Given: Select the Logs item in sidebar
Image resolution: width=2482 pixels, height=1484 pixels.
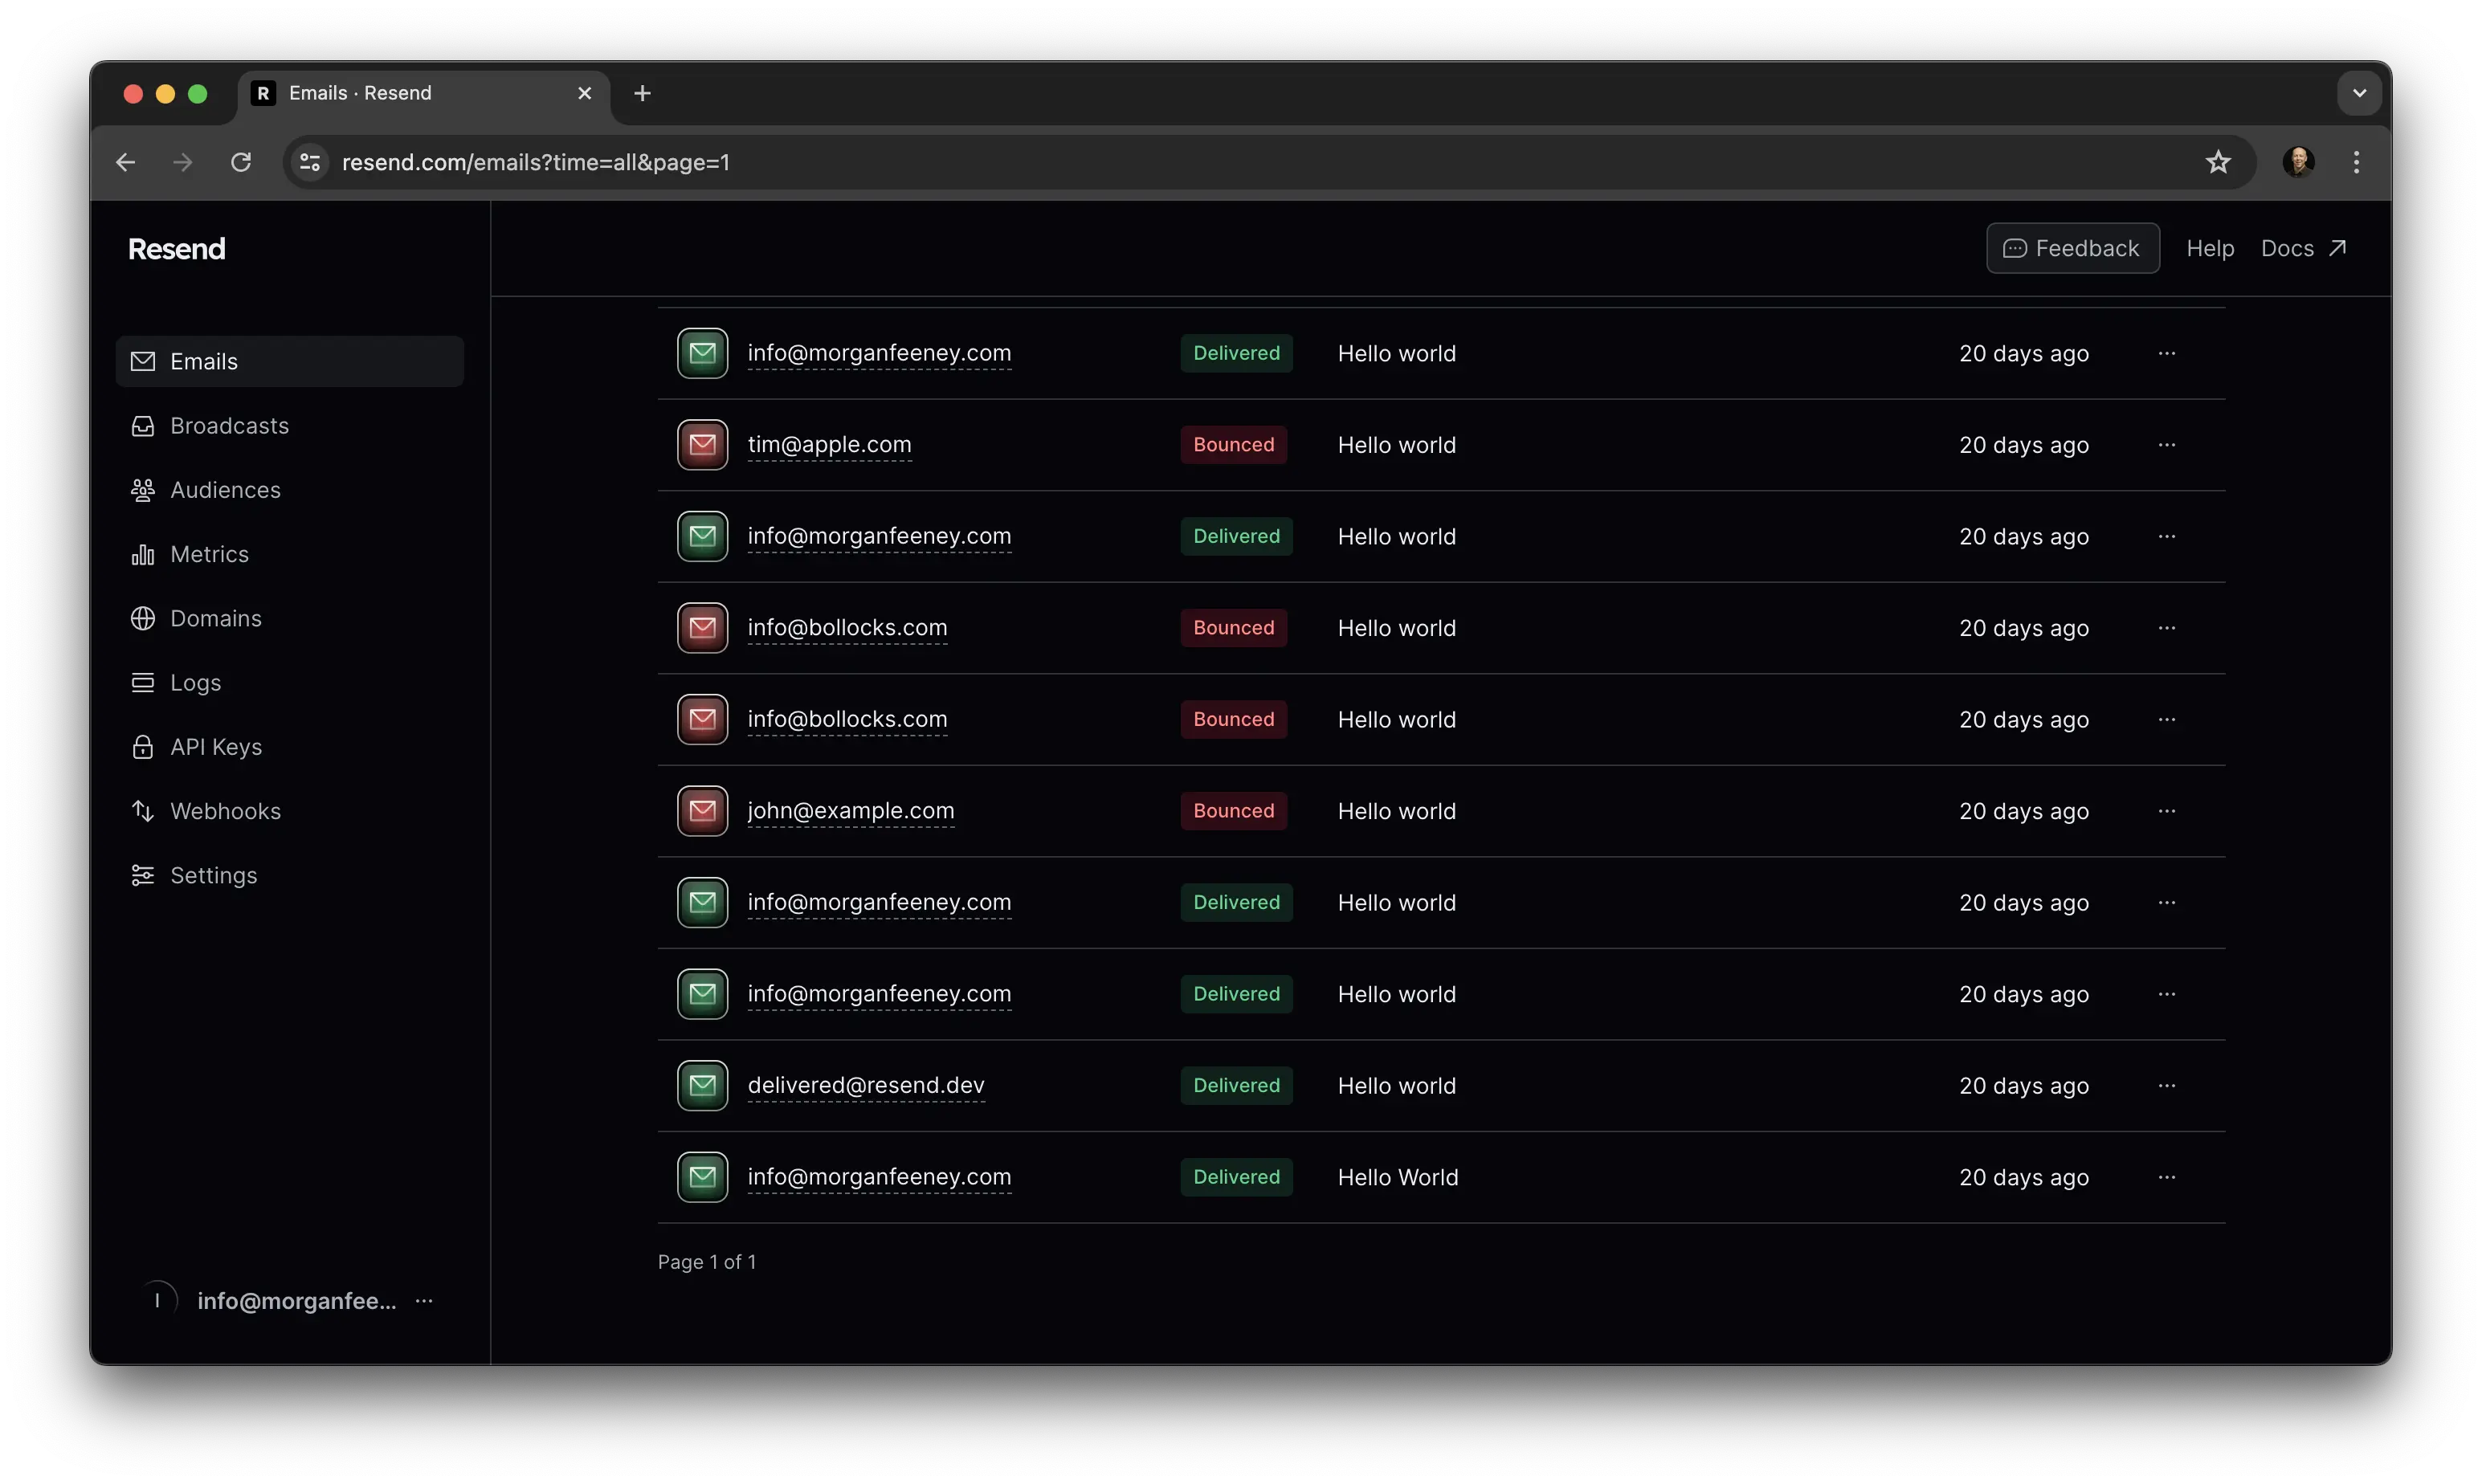Looking at the screenshot, I should coord(195,683).
